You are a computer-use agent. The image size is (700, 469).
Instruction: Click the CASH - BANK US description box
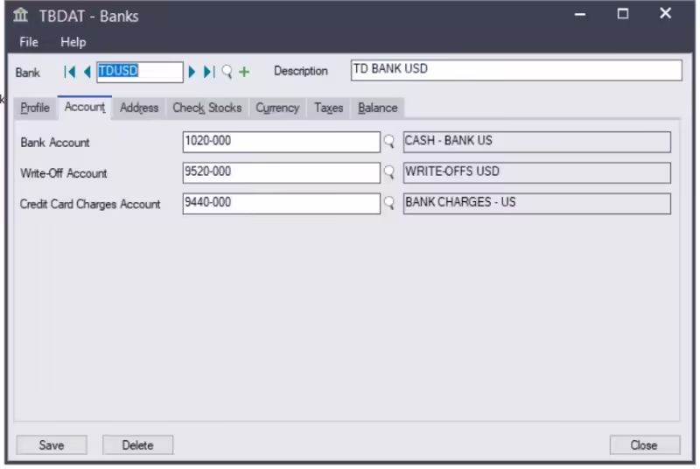[537, 142]
